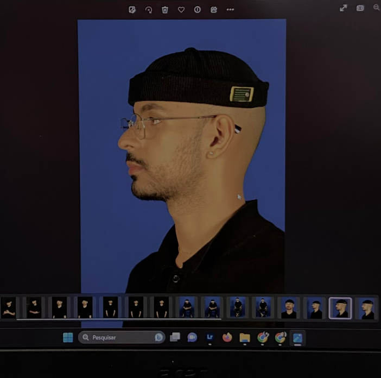Image resolution: width=381 pixels, height=378 pixels.
Task: Open the thumbnail just left of highlighted one
Action: click(x=314, y=308)
